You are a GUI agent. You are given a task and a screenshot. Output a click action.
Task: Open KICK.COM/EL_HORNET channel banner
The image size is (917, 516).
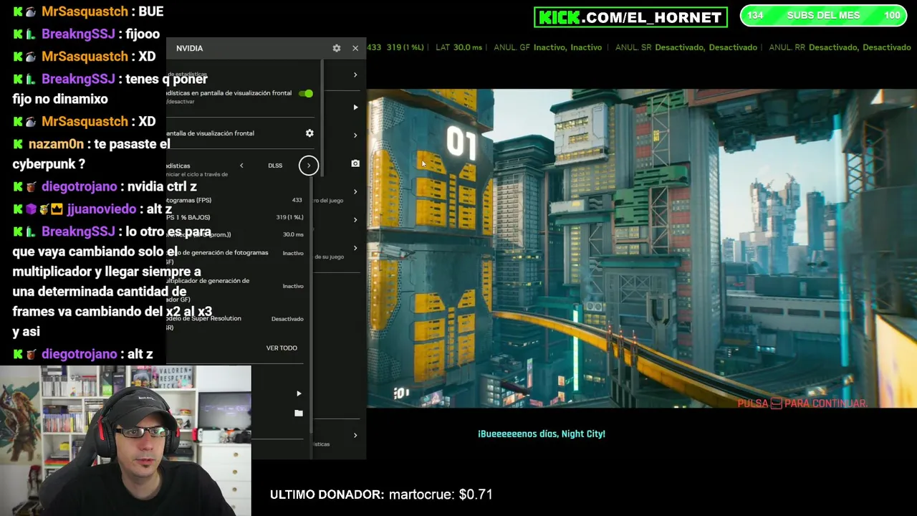click(630, 17)
